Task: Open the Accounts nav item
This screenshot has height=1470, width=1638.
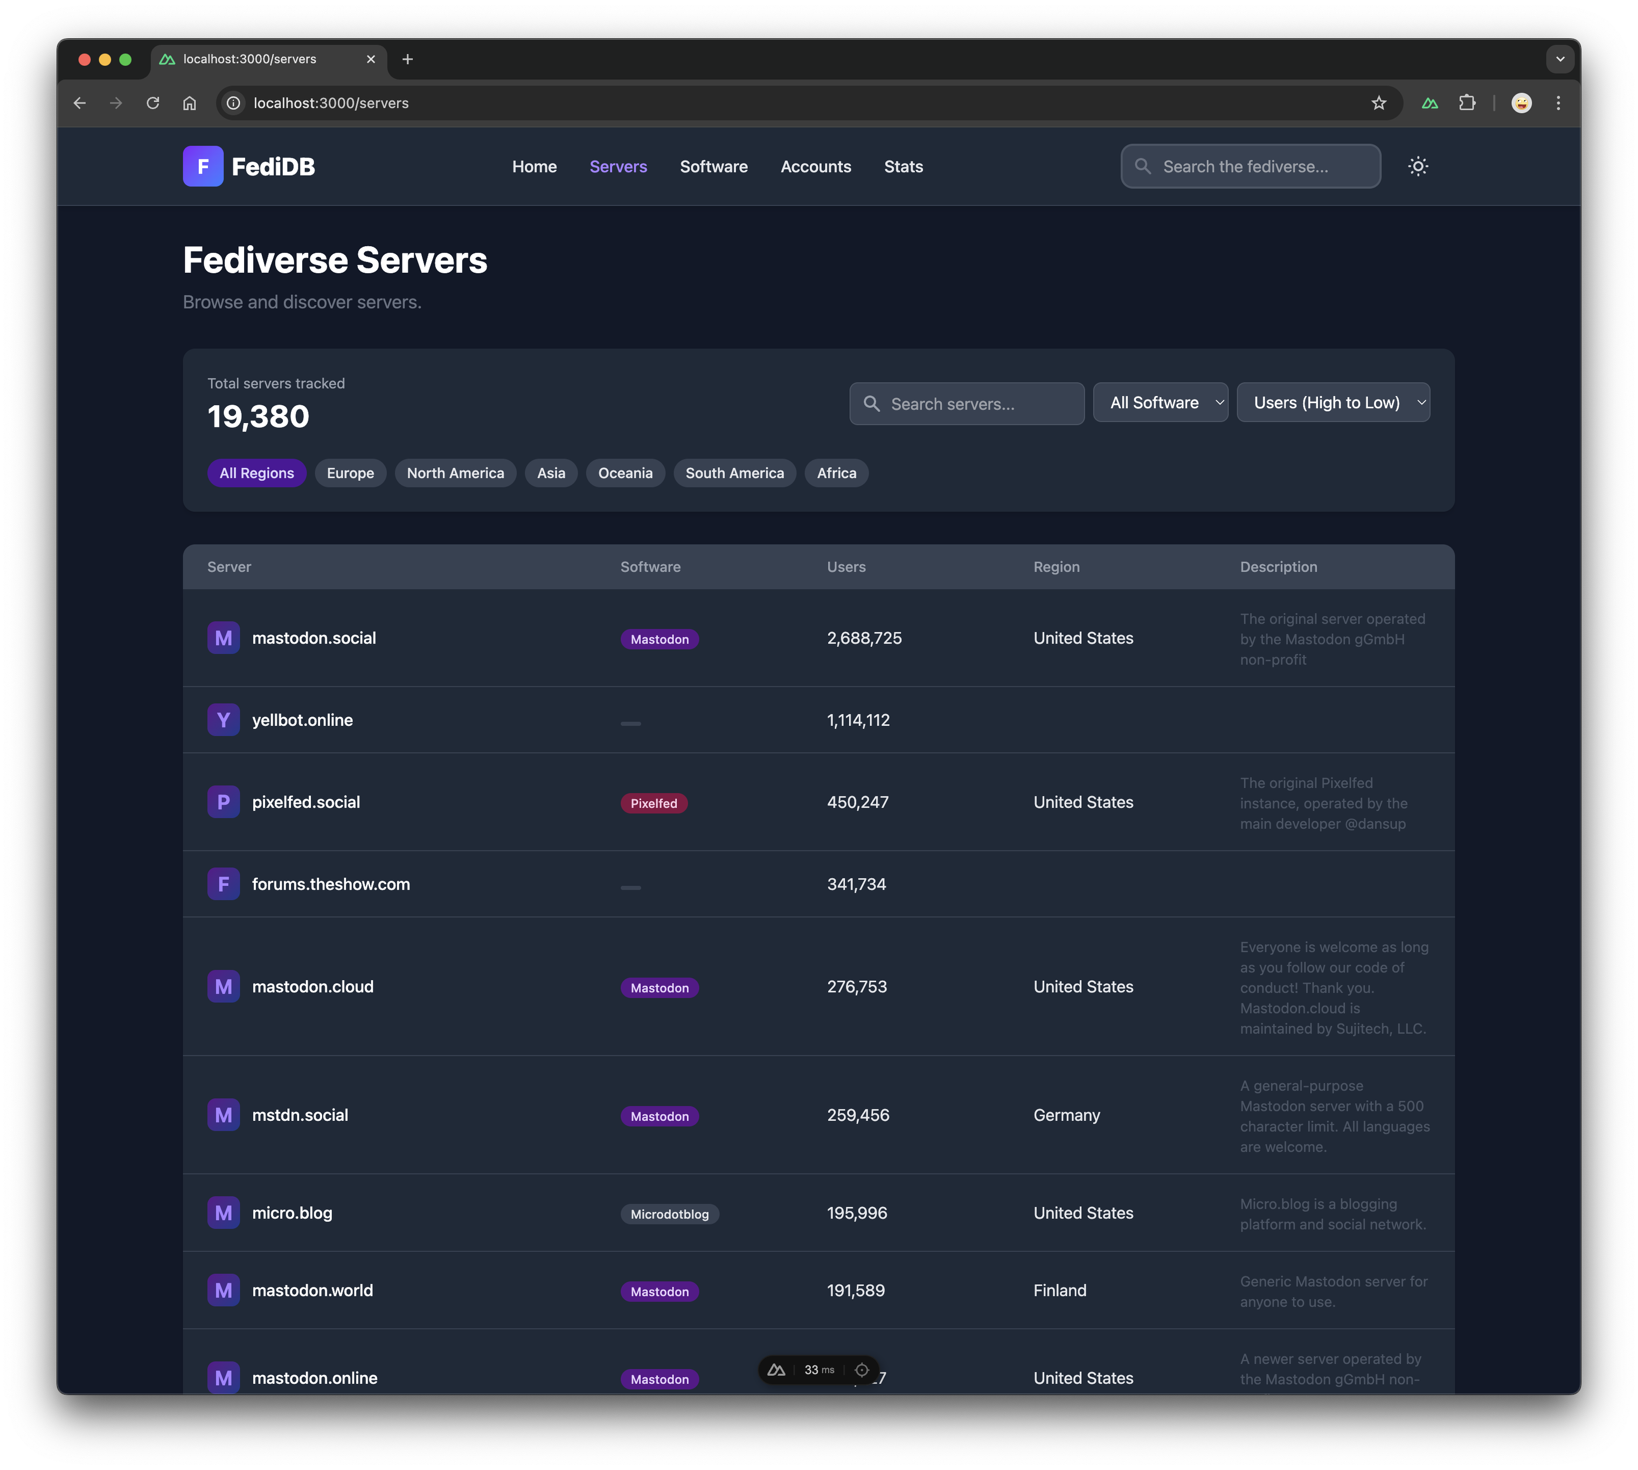Action: point(816,167)
